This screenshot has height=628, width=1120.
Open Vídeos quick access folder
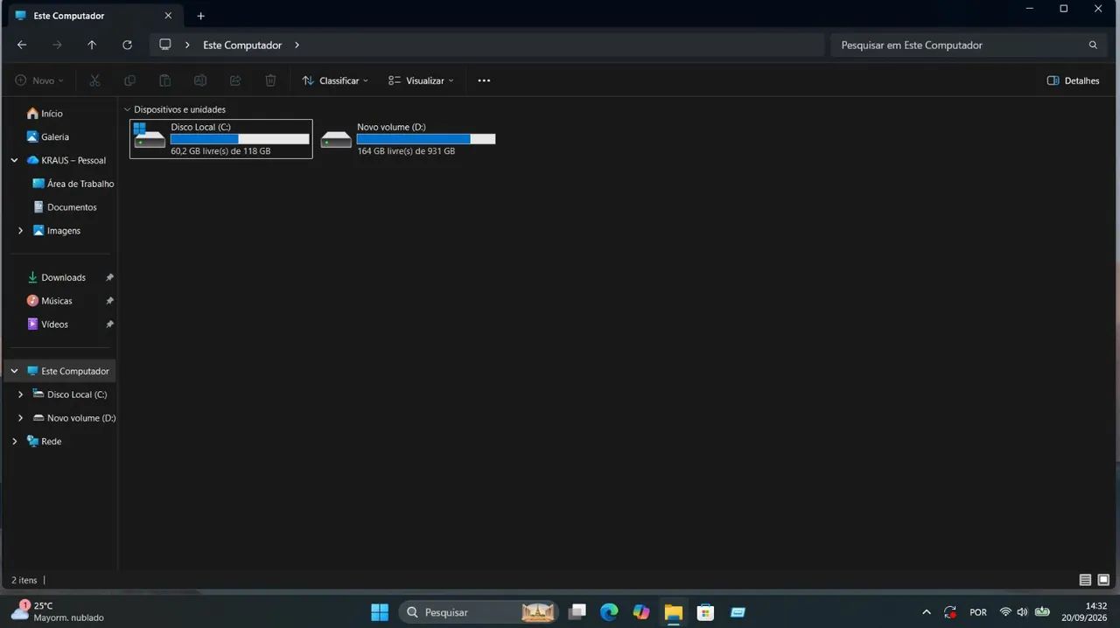(x=54, y=324)
